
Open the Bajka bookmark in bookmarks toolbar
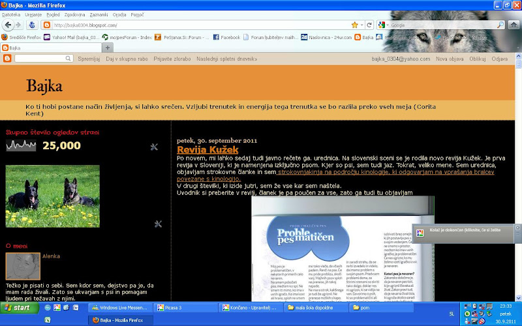pyautogui.click(x=364, y=37)
